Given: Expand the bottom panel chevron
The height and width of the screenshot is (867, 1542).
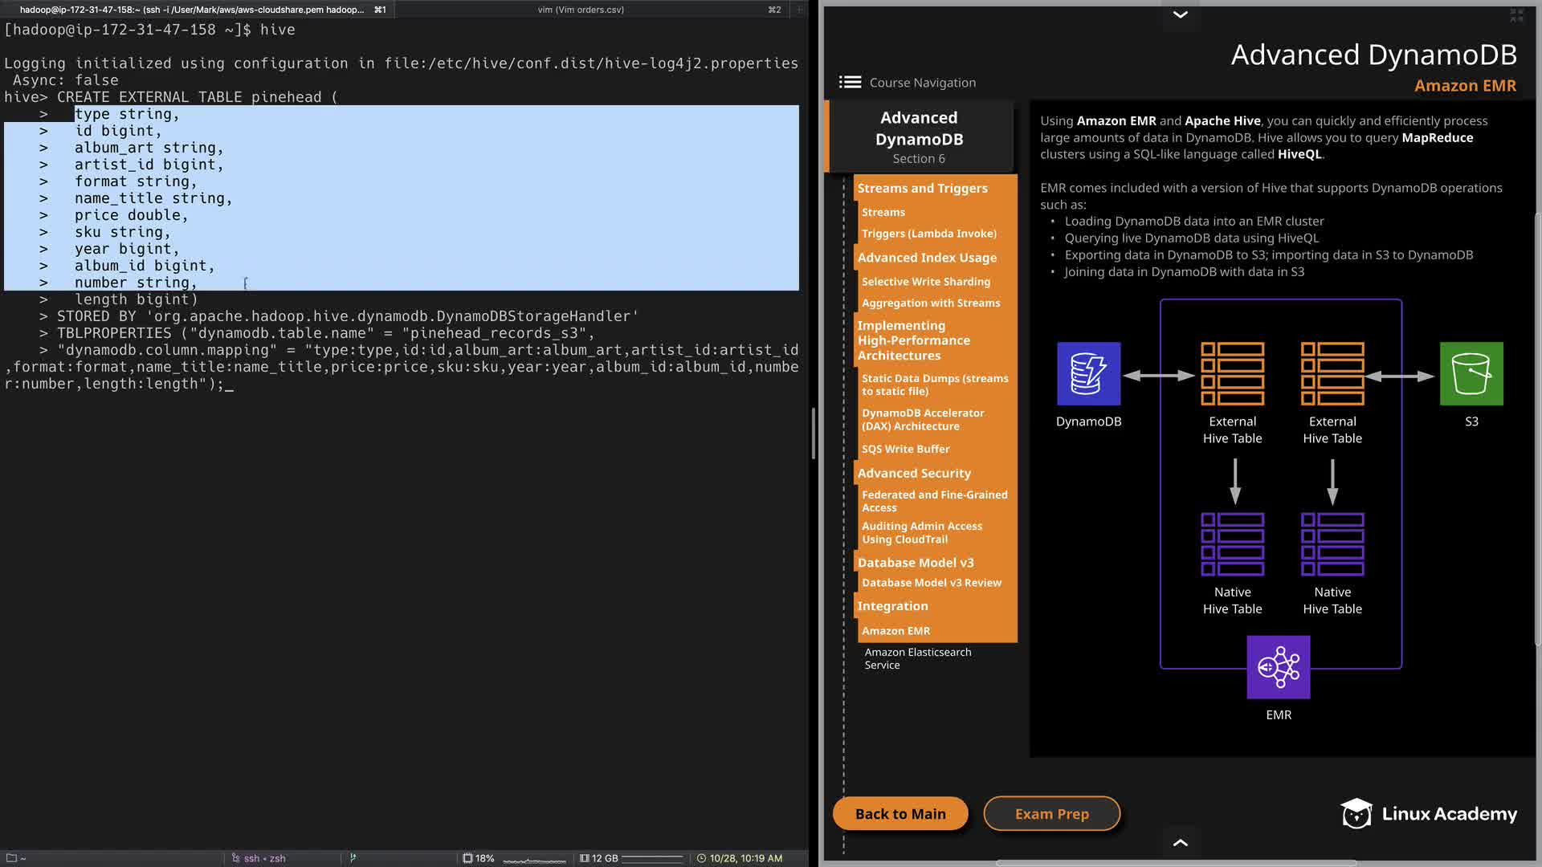Looking at the screenshot, I should click(x=1180, y=842).
